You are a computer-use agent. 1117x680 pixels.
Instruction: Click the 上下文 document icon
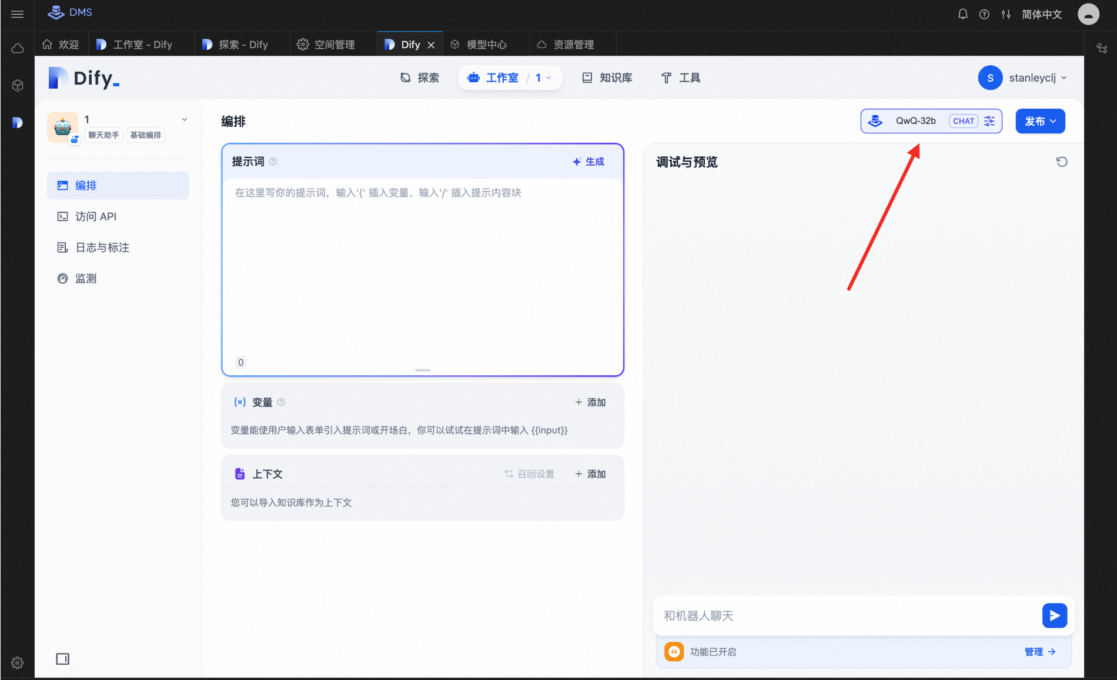point(239,473)
